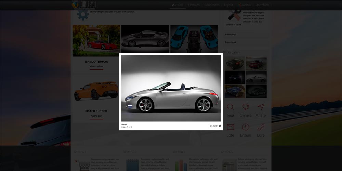This screenshot has height=171, width=342.
Task: Click the phone icon above Lore
Action: (x=261, y=127)
